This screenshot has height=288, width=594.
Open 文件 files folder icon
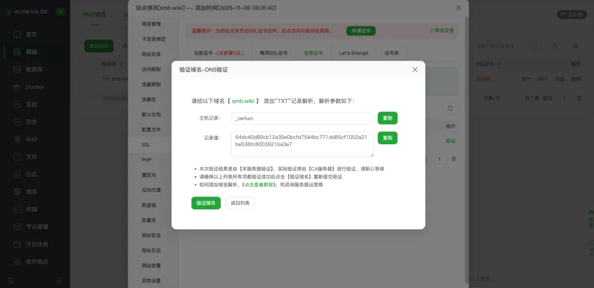16,157
